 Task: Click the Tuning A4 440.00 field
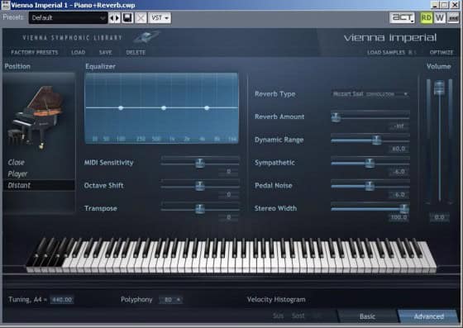click(x=62, y=300)
